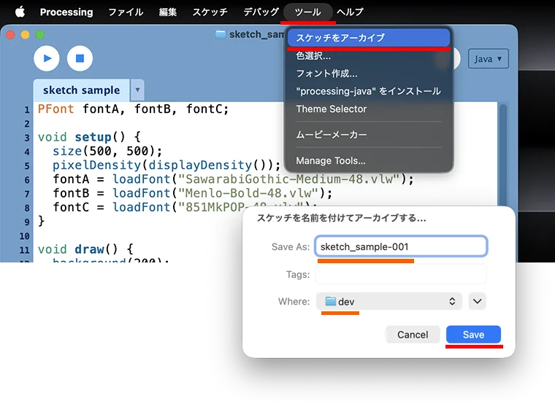Click the Save As filename field
Screen dimensions: 555x401
(401, 246)
